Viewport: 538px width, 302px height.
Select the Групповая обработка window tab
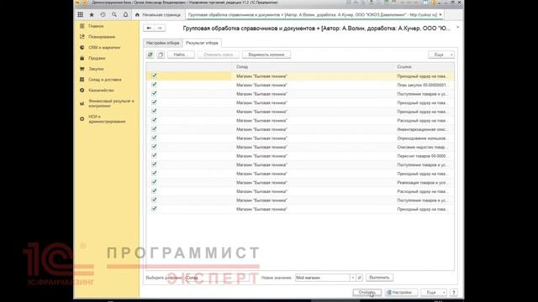(312, 15)
